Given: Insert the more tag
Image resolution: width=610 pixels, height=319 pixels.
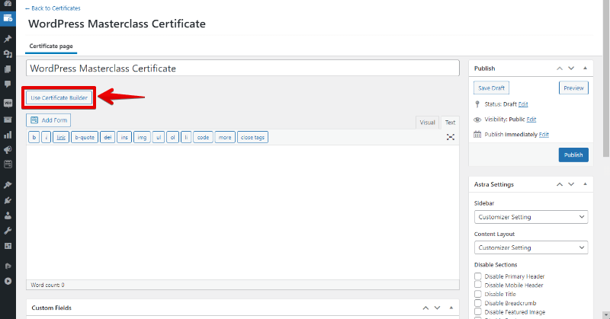Looking at the screenshot, I should click(x=225, y=137).
